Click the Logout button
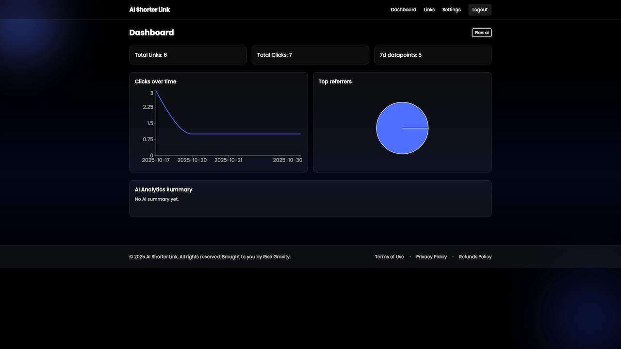 pos(480,10)
